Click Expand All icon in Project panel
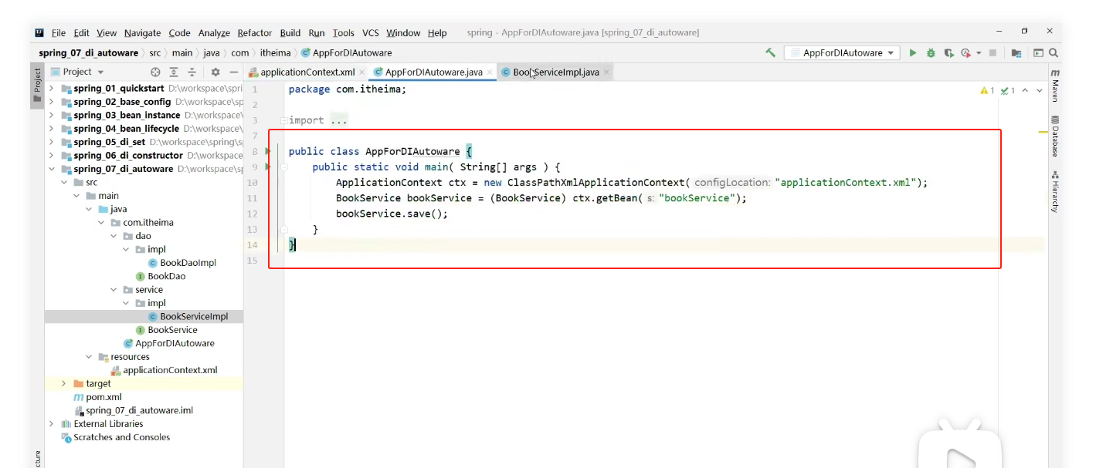1096x468 pixels. pos(174,72)
